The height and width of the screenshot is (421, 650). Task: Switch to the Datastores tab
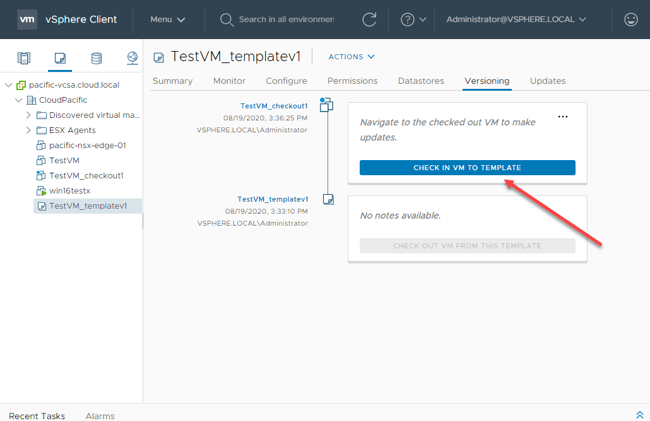(421, 81)
